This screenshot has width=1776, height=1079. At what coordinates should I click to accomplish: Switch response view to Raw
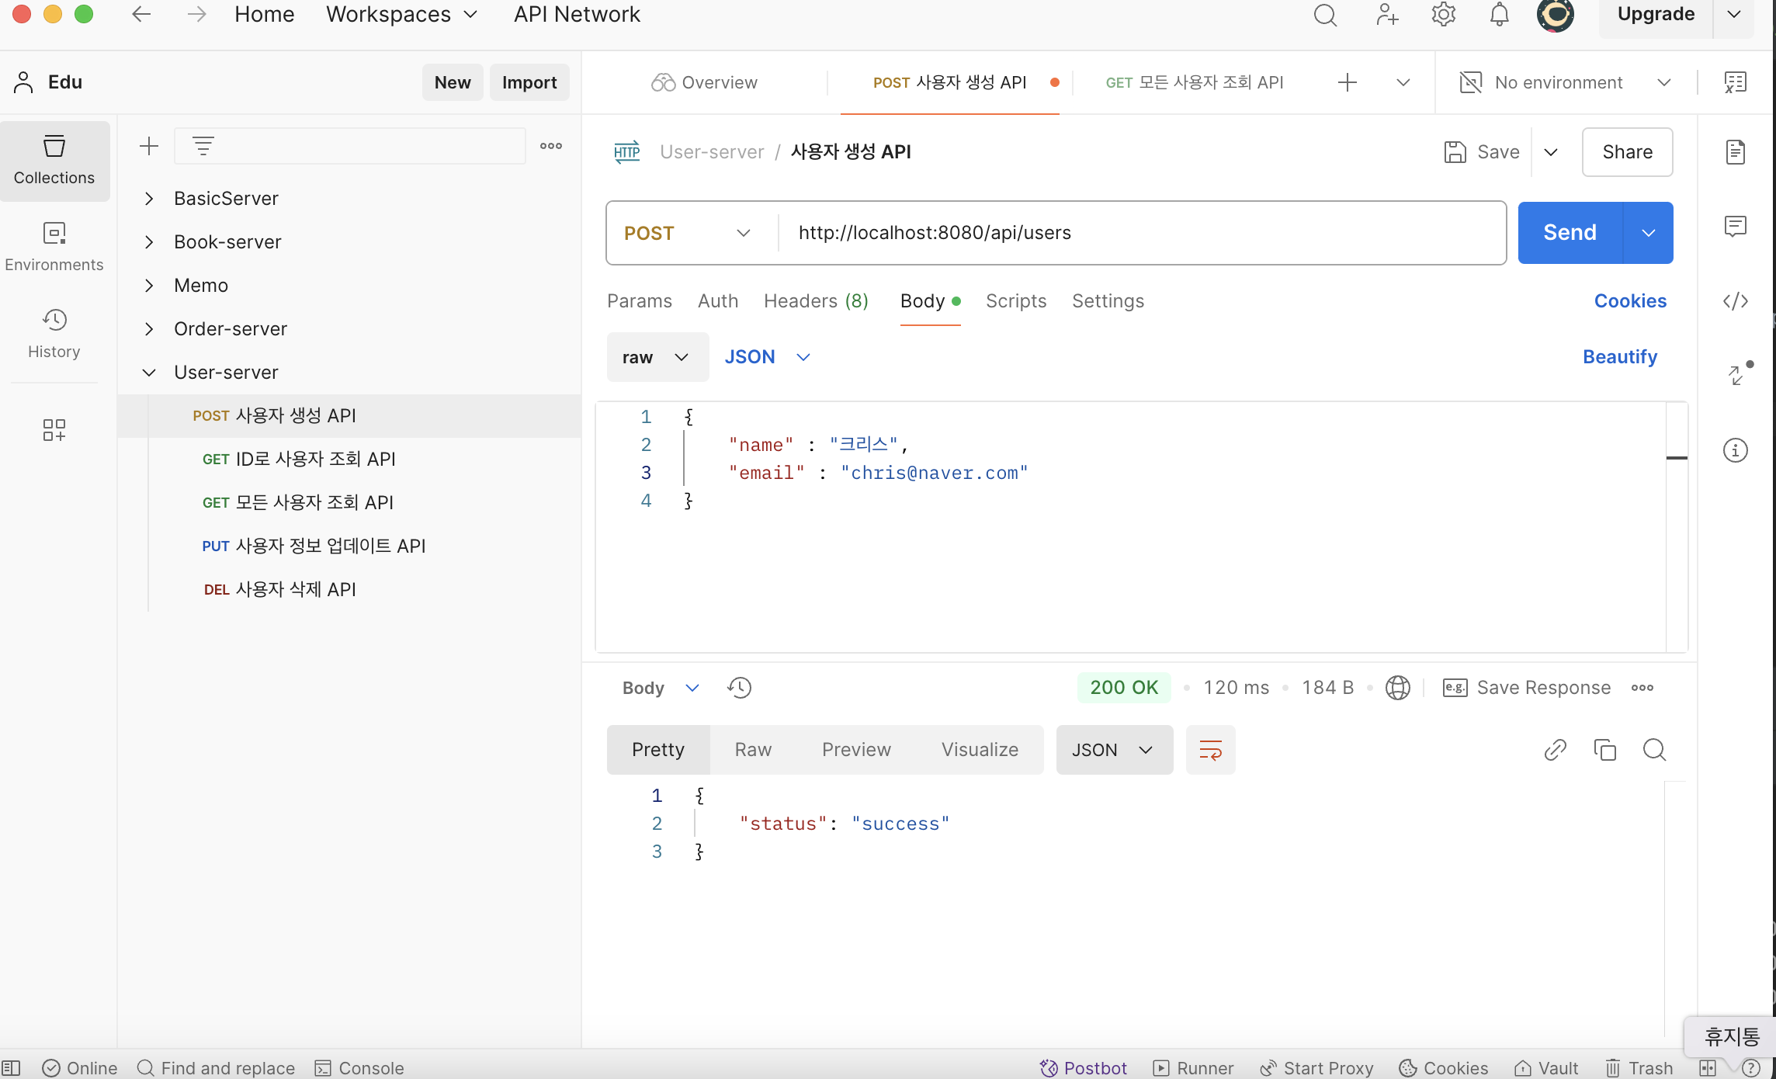753,750
